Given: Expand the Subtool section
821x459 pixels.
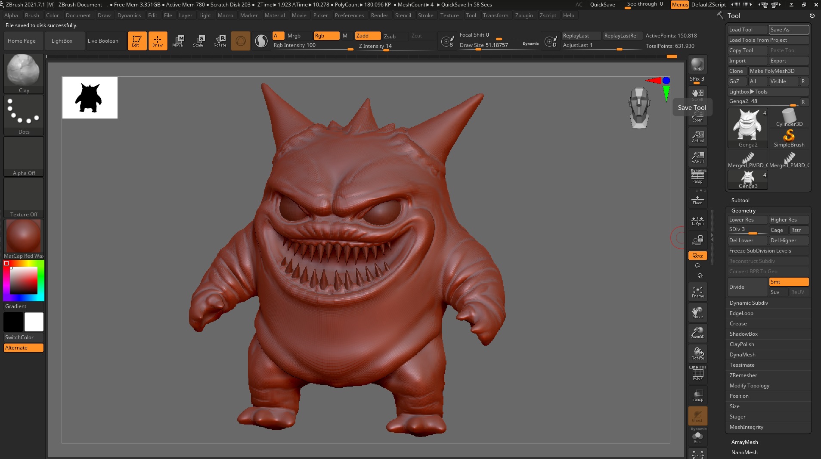Looking at the screenshot, I should (x=740, y=200).
